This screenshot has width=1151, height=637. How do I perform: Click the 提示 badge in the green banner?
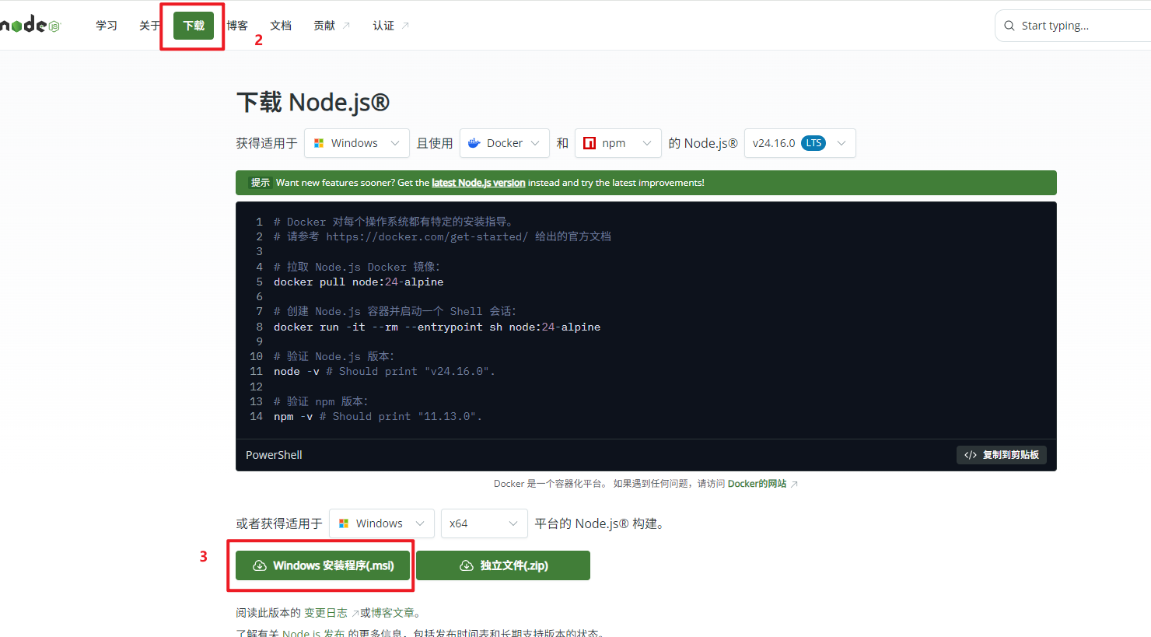tap(260, 183)
